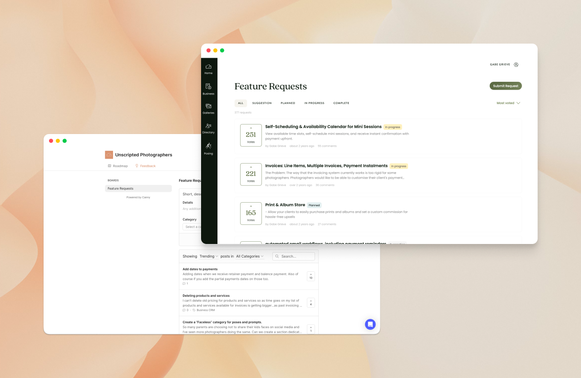Select the COMPLETE filter tab
The image size is (581, 378).
pyautogui.click(x=341, y=103)
